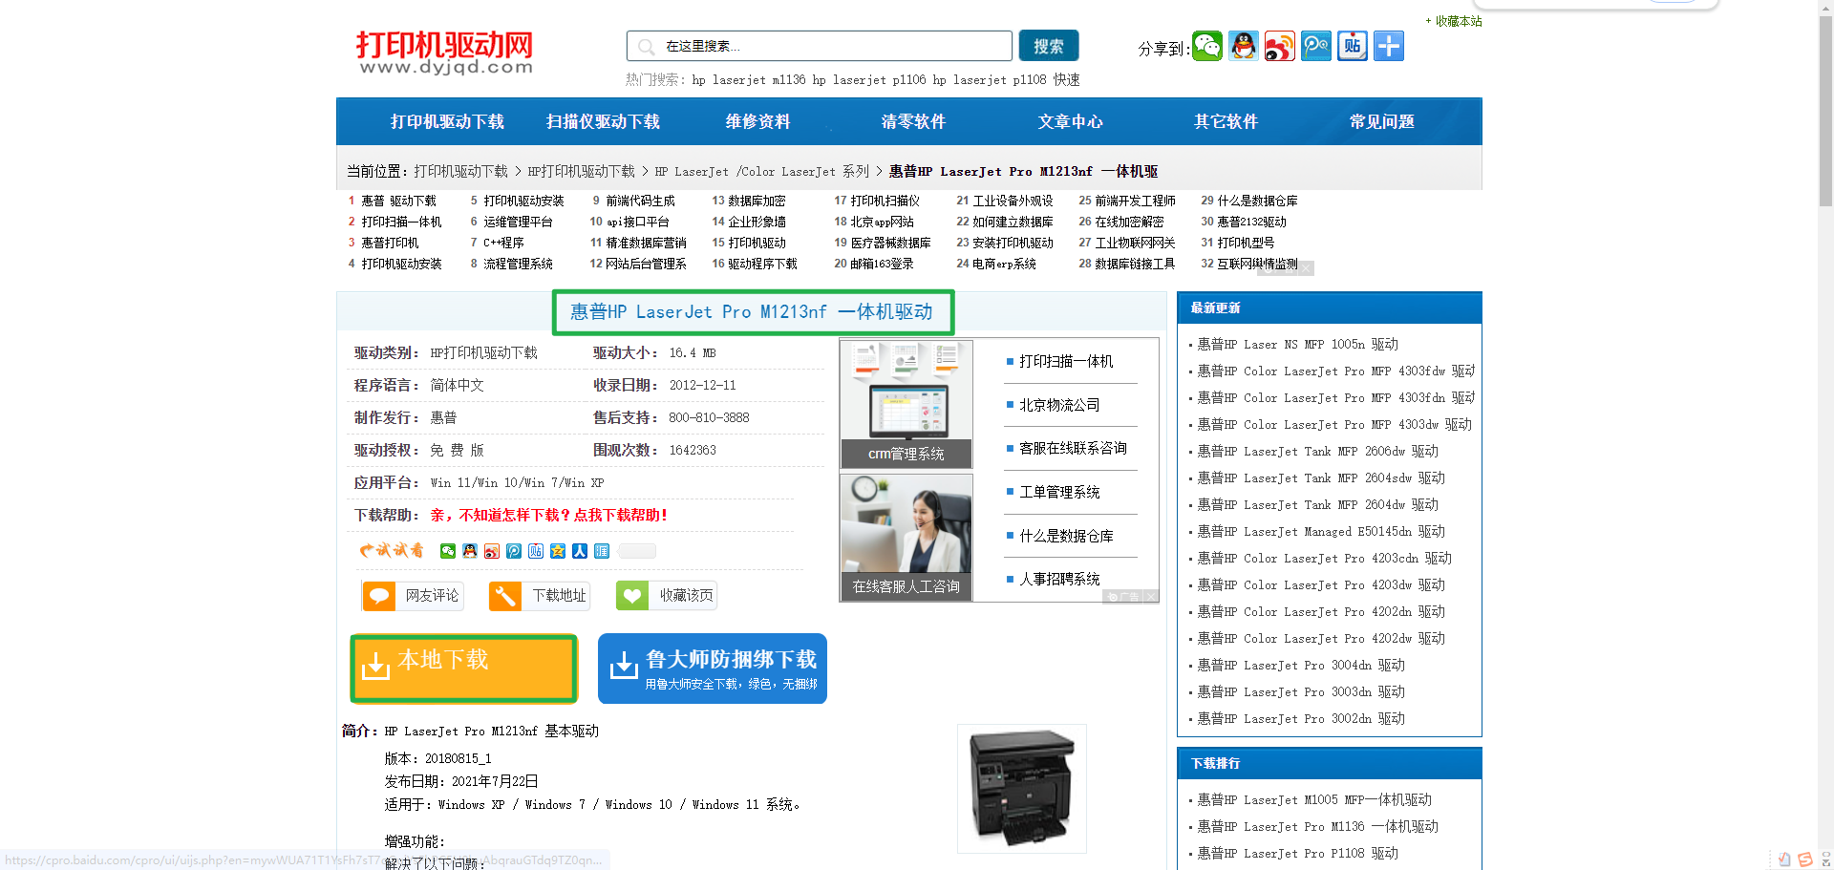The width and height of the screenshot is (1834, 870).
Task: Open 打印机驱动下载 nav tab
Action: 447,122
